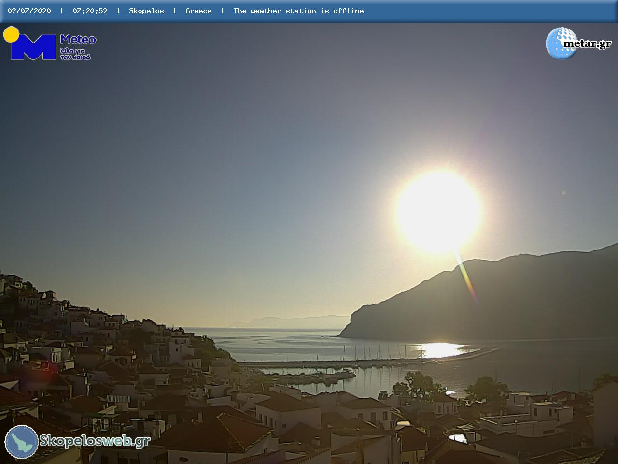The image size is (618, 464).
Task: Click the Greek slogan under Meteo
Action: [x=76, y=54]
